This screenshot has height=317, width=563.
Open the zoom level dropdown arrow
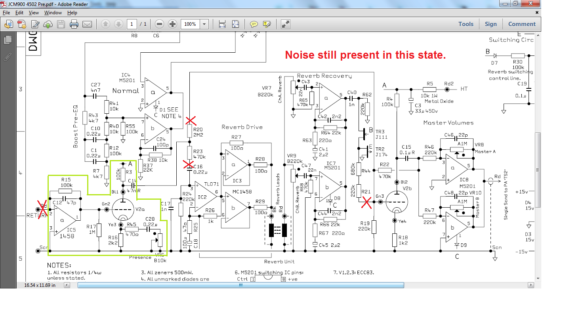click(x=204, y=24)
